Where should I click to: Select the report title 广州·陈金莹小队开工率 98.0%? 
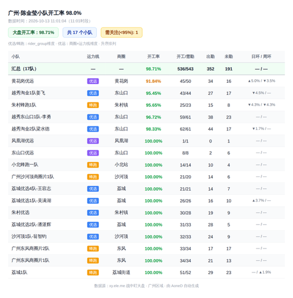click(x=45, y=13)
